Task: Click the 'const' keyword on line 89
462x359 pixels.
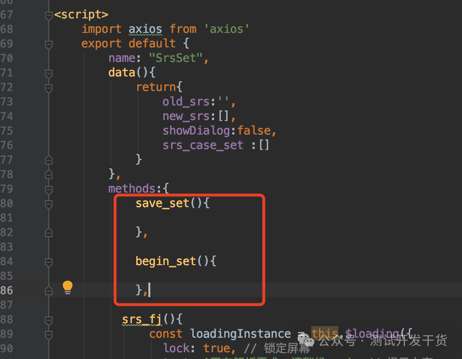Action: (166, 334)
